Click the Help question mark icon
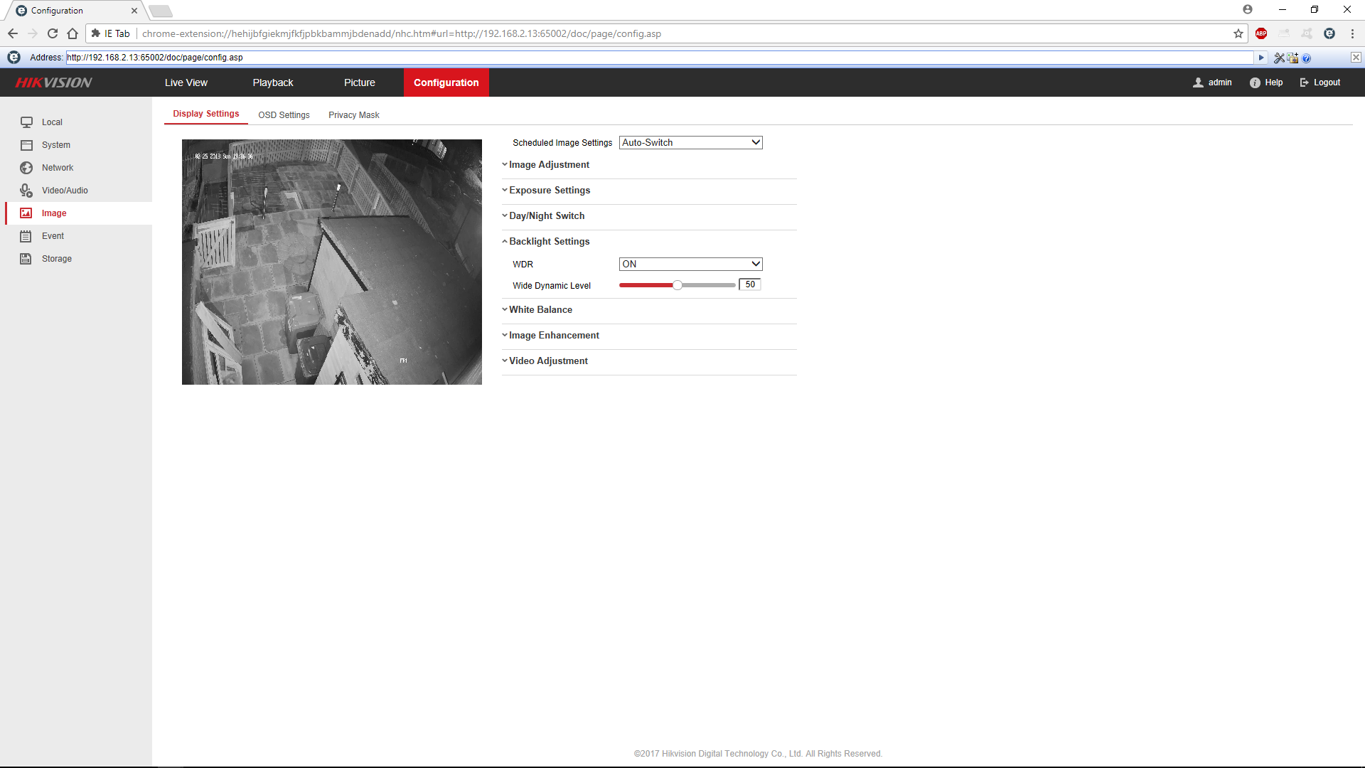 point(1255,82)
